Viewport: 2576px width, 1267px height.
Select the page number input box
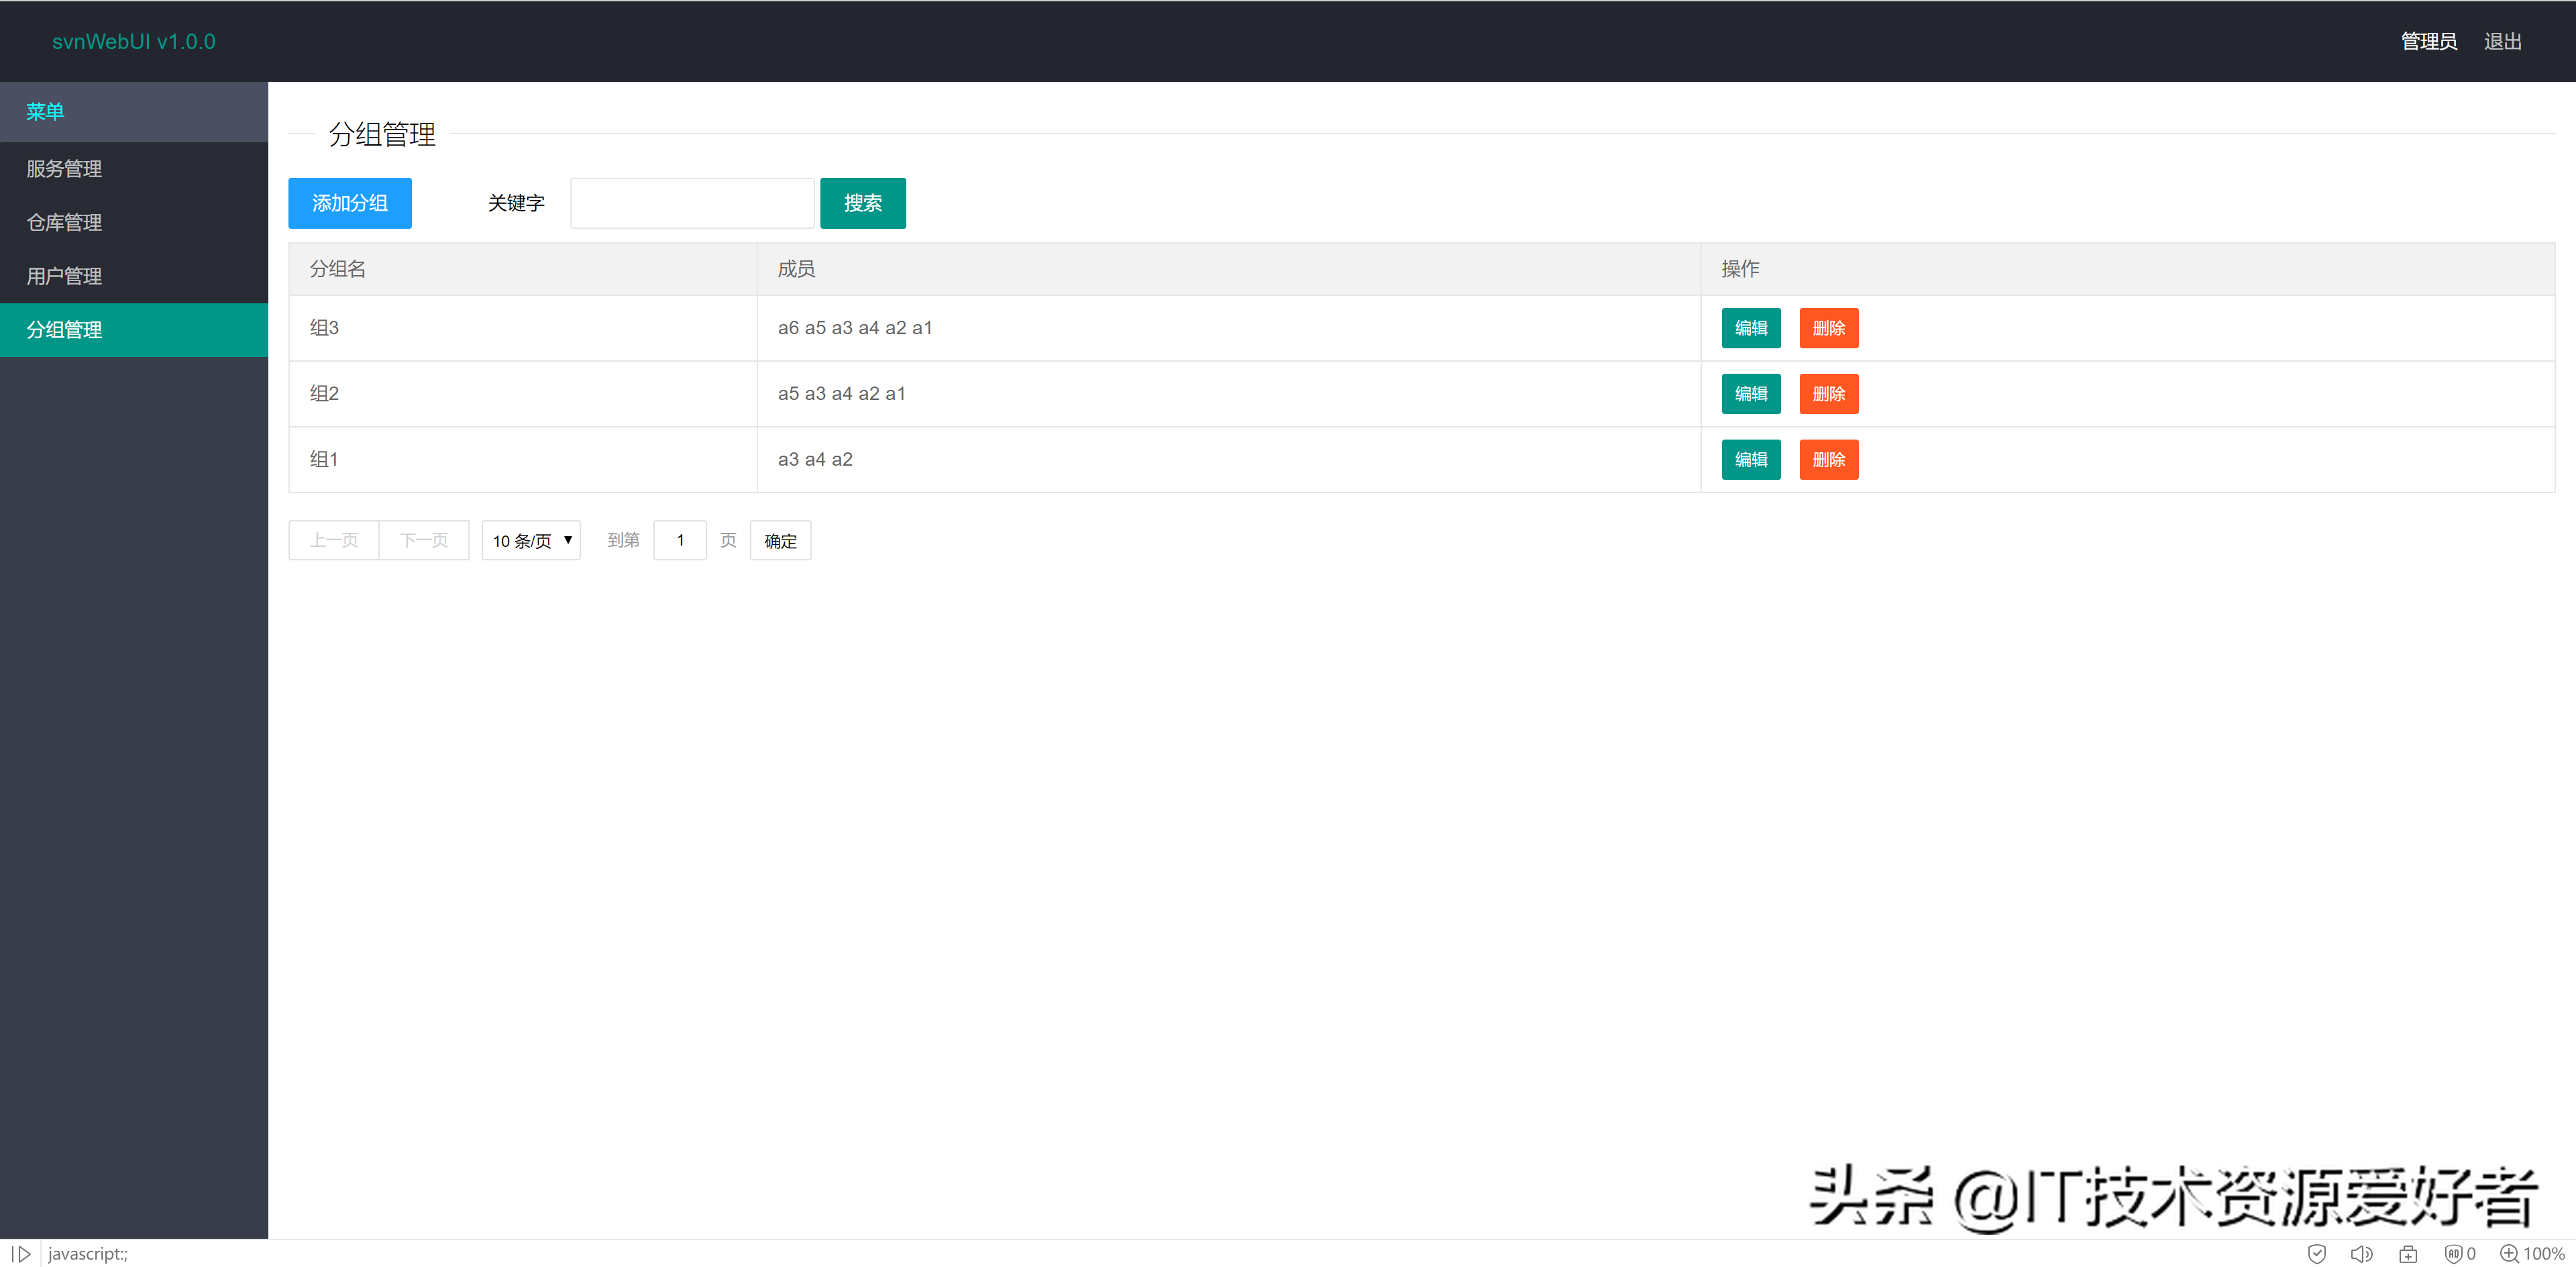click(x=680, y=540)
